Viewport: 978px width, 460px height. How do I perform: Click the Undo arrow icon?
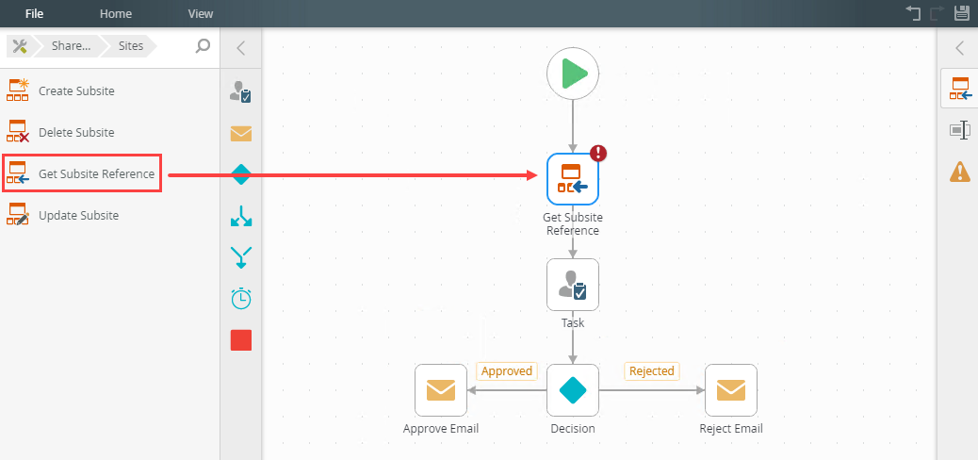click(913, 13)
